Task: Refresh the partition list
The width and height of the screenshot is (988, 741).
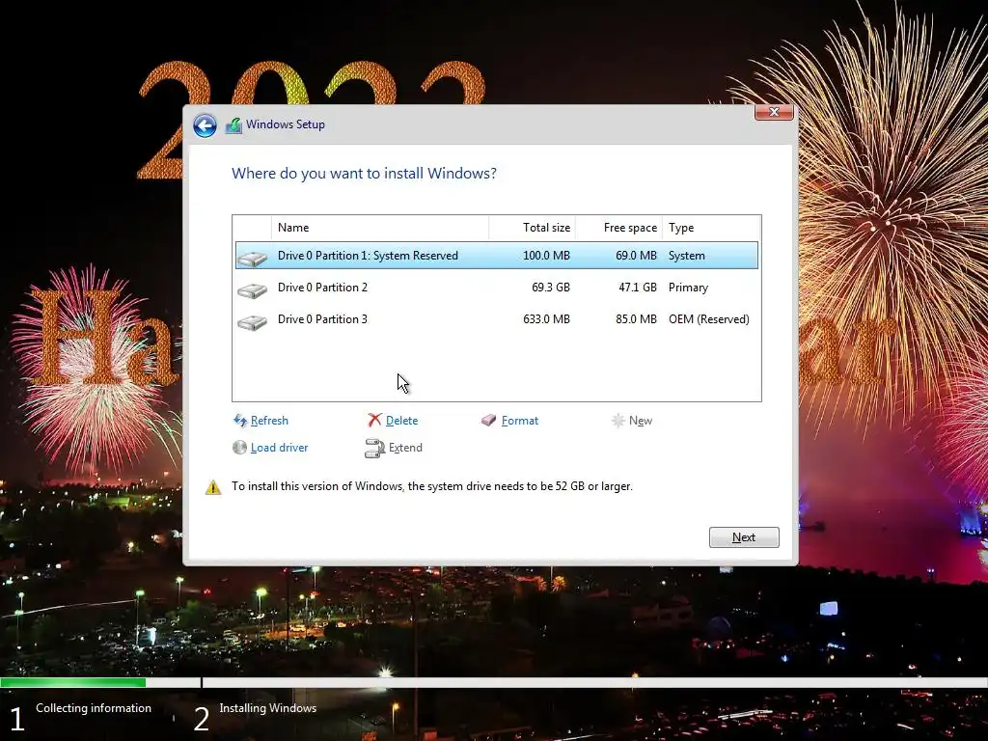Action: (x=269, y=421)
